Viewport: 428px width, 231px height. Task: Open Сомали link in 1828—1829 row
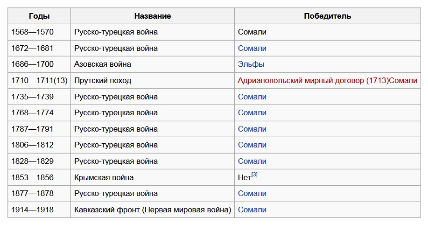tap(252, 161)
